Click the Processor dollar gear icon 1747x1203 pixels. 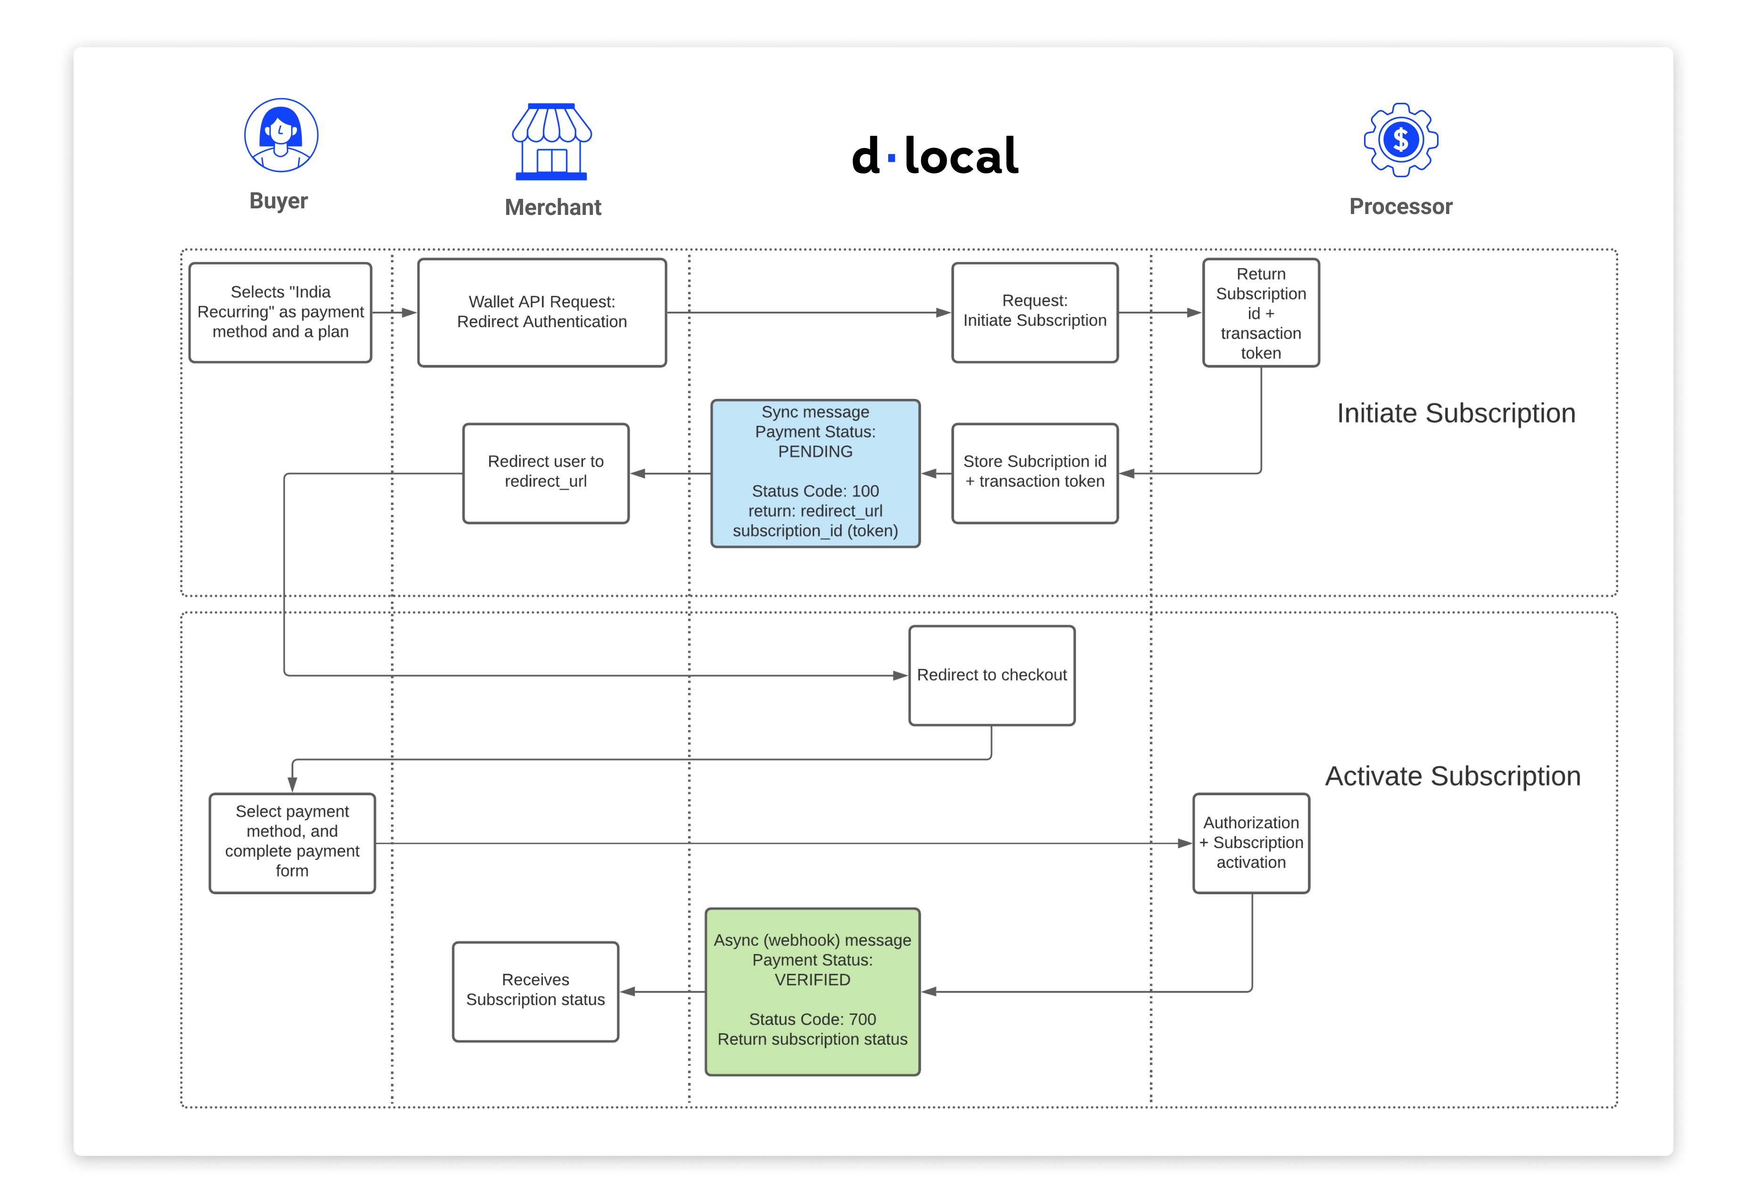point(1400,140)
